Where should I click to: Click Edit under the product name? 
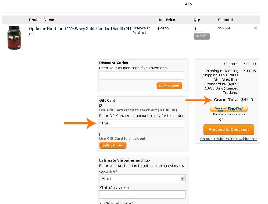(x=32, y=34)
